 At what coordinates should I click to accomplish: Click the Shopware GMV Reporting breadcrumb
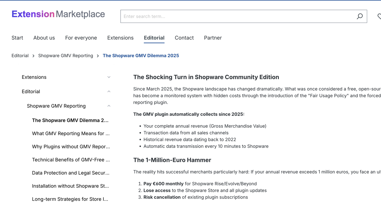66,56
